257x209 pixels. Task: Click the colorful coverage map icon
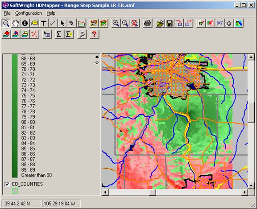239,23
